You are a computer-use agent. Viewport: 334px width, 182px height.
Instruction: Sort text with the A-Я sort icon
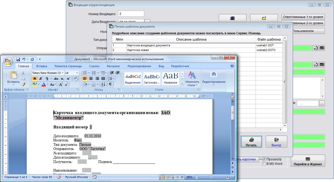point(103,84)
